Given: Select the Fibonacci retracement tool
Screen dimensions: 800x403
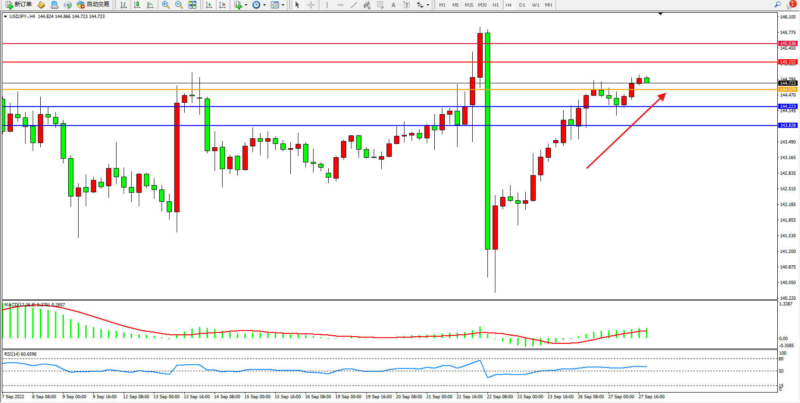Looking at the screenshot, I should [380, 5].
